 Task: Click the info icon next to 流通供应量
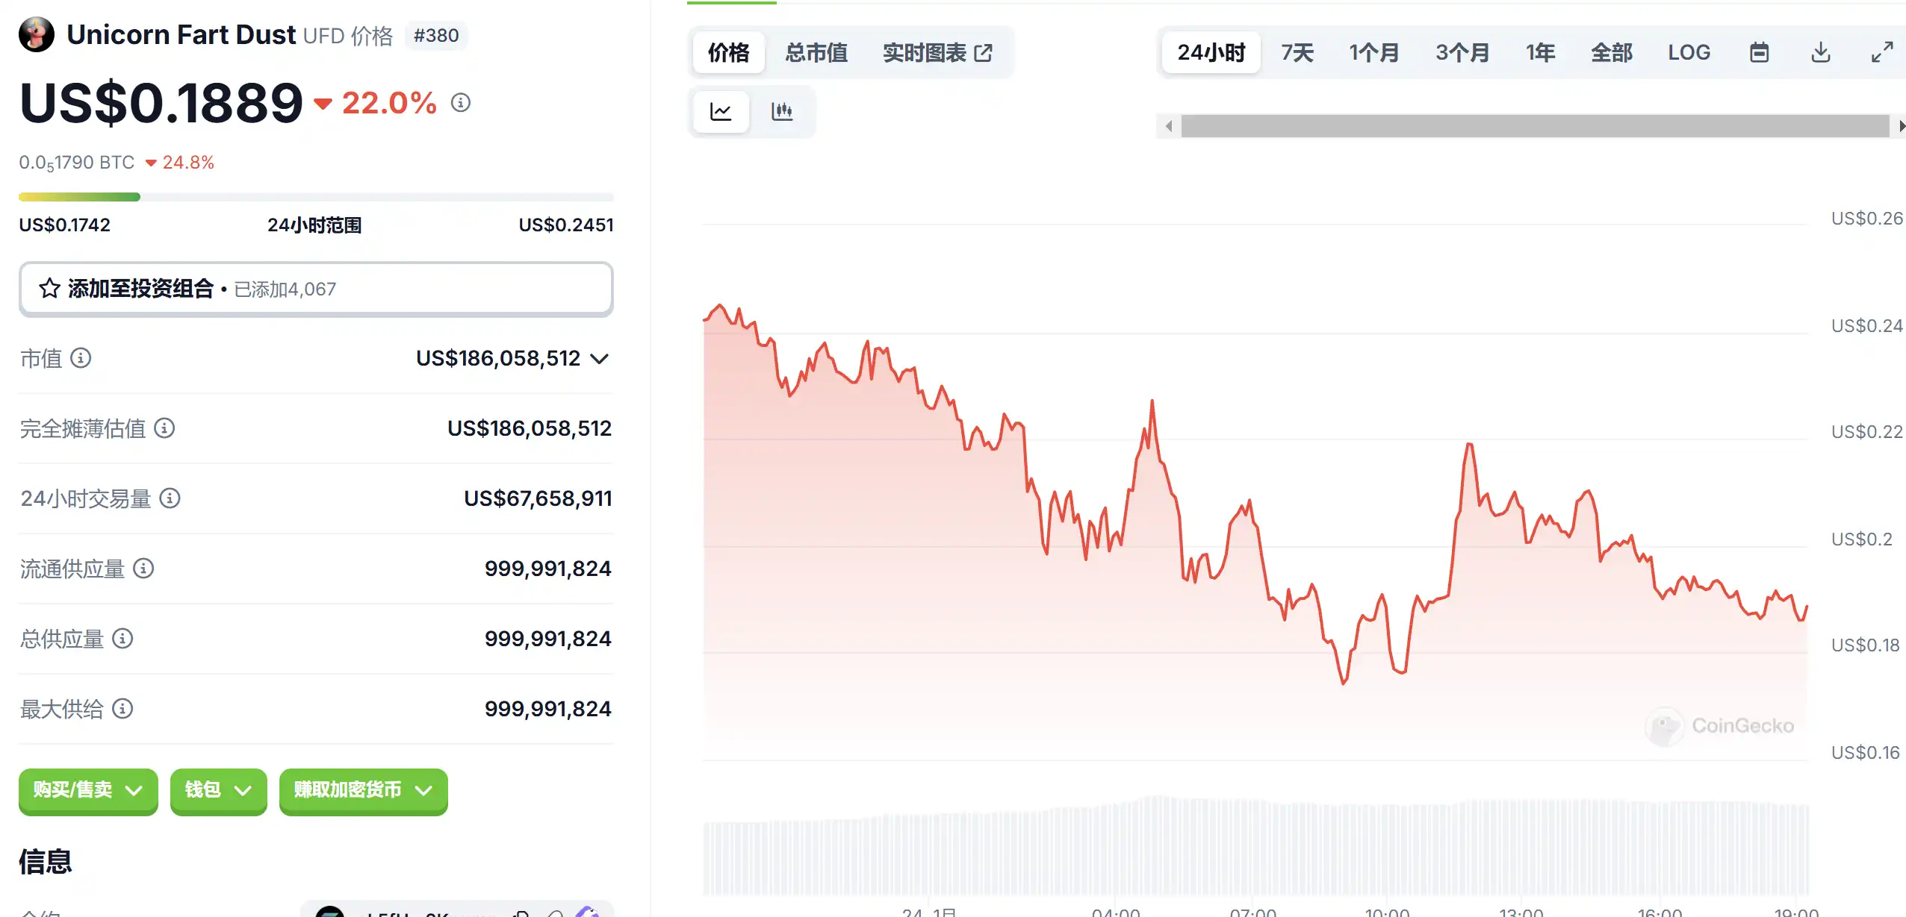coord(143,569)
